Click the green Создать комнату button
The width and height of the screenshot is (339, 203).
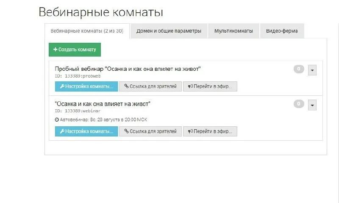point(75,50)
